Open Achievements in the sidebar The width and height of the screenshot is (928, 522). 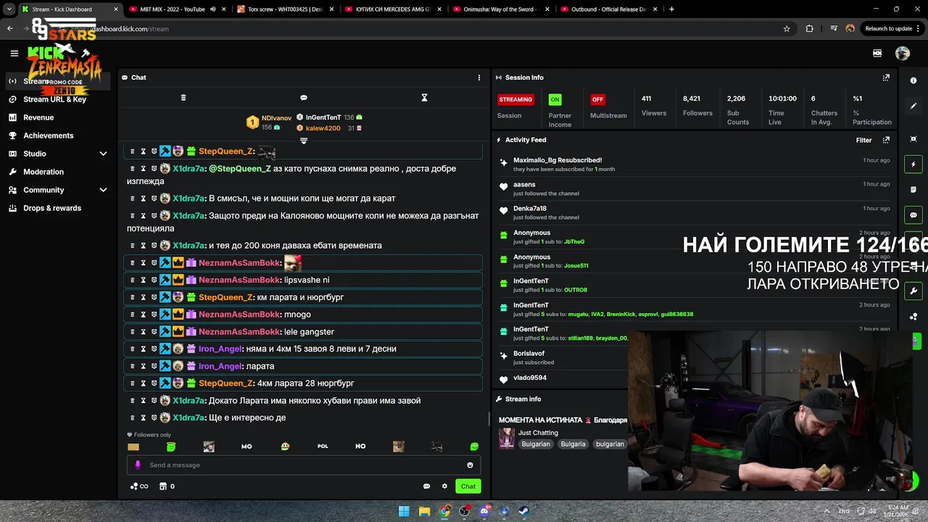(x=48, y=136)
